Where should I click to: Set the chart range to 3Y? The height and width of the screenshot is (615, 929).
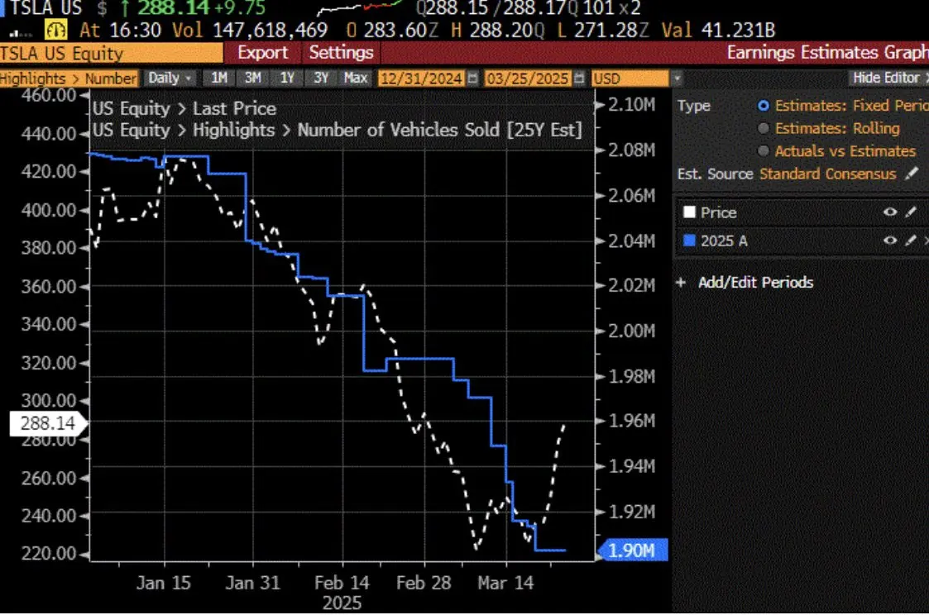pyautogui.click(x=321, y=79)
